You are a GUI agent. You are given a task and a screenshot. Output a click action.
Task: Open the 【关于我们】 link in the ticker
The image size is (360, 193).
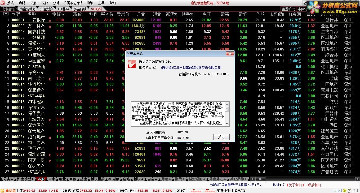(295, 185)
